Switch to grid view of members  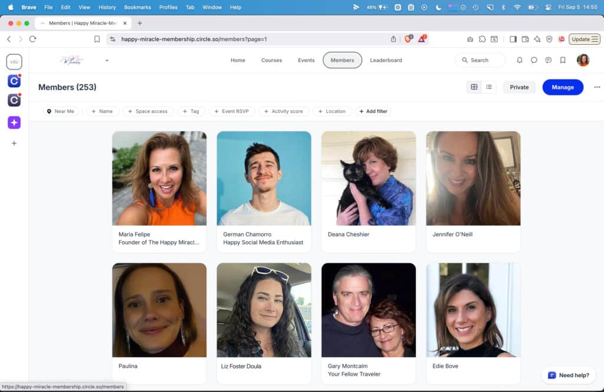(x=474, y=87)
